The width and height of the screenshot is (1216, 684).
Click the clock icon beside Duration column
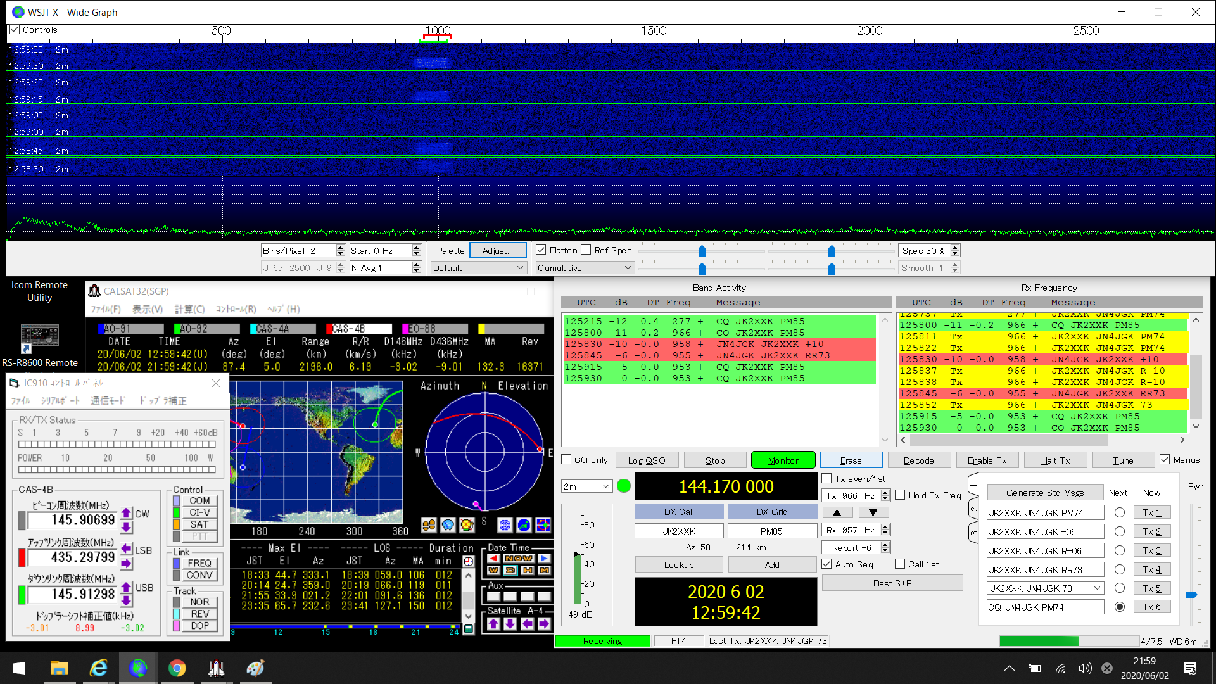[x=469, y=562]
